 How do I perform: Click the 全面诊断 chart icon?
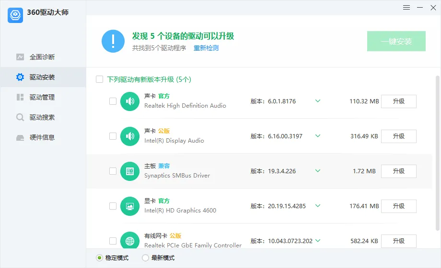pyautogui.click(x=20, y=57)
